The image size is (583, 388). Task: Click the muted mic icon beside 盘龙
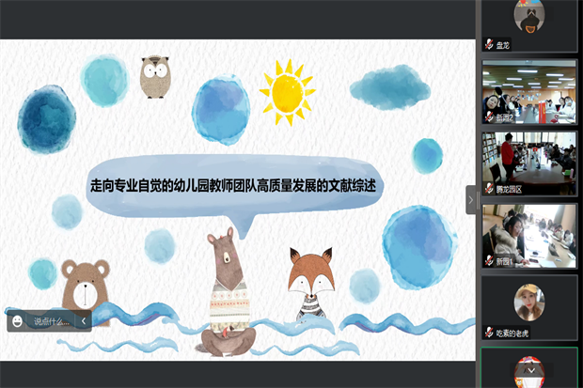(x=489, y=45)
